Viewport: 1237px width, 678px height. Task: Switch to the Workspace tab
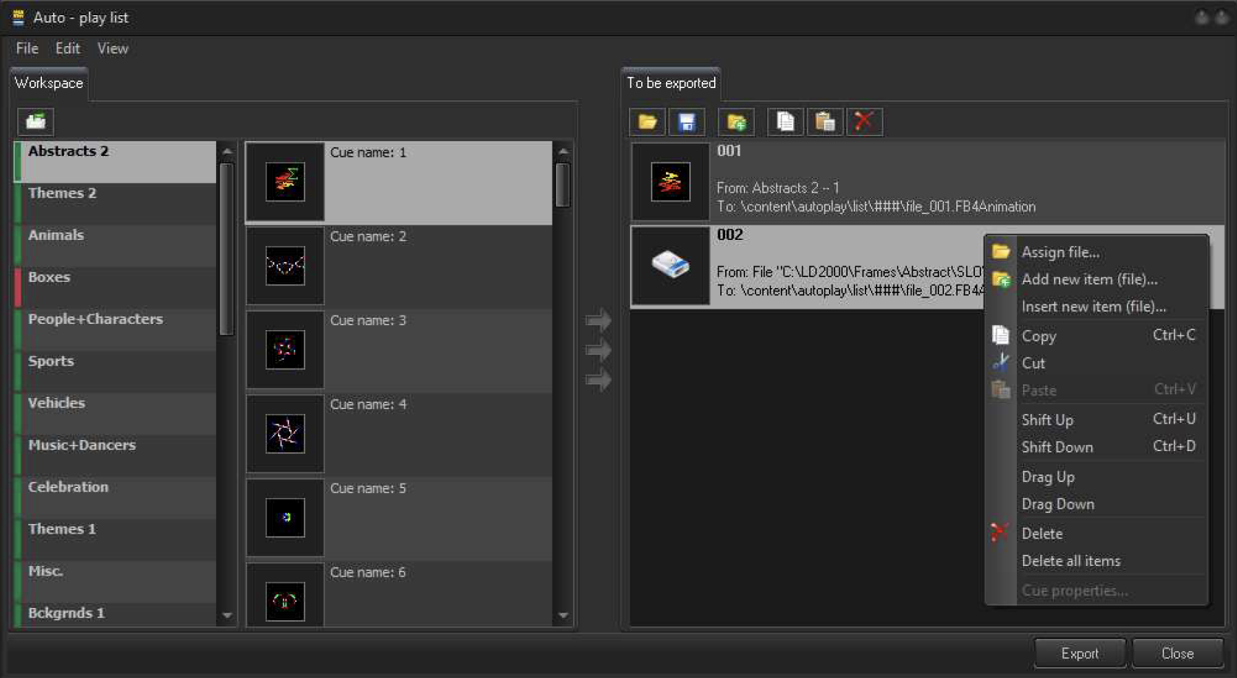pos(49,83)
